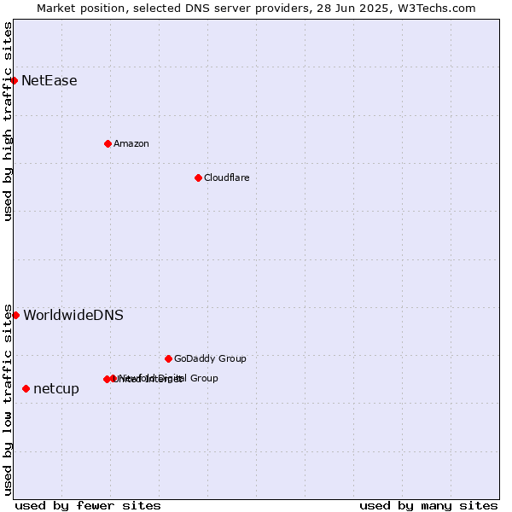Select the Amazon label text

[131, 143]
